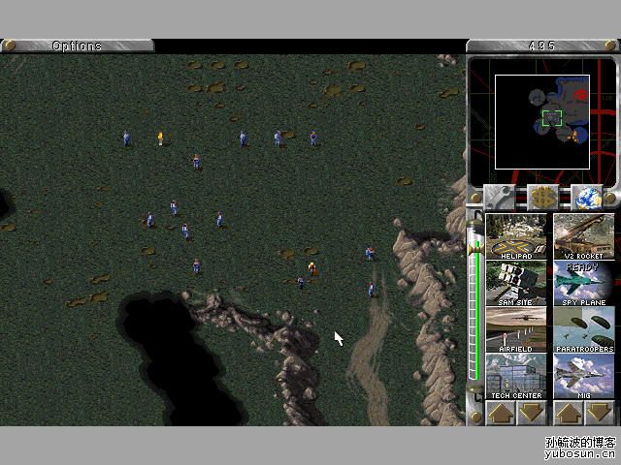This screenshot has height=465, width=621.
Task: Click the green power level bar
Action: 477,310
